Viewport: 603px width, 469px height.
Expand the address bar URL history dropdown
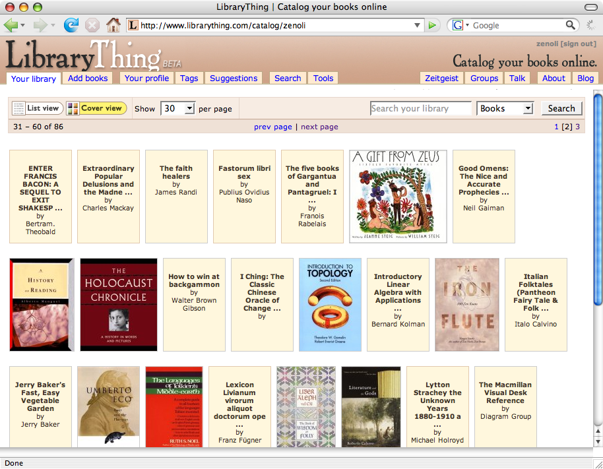pyautogui.click(x=417, y=25)
